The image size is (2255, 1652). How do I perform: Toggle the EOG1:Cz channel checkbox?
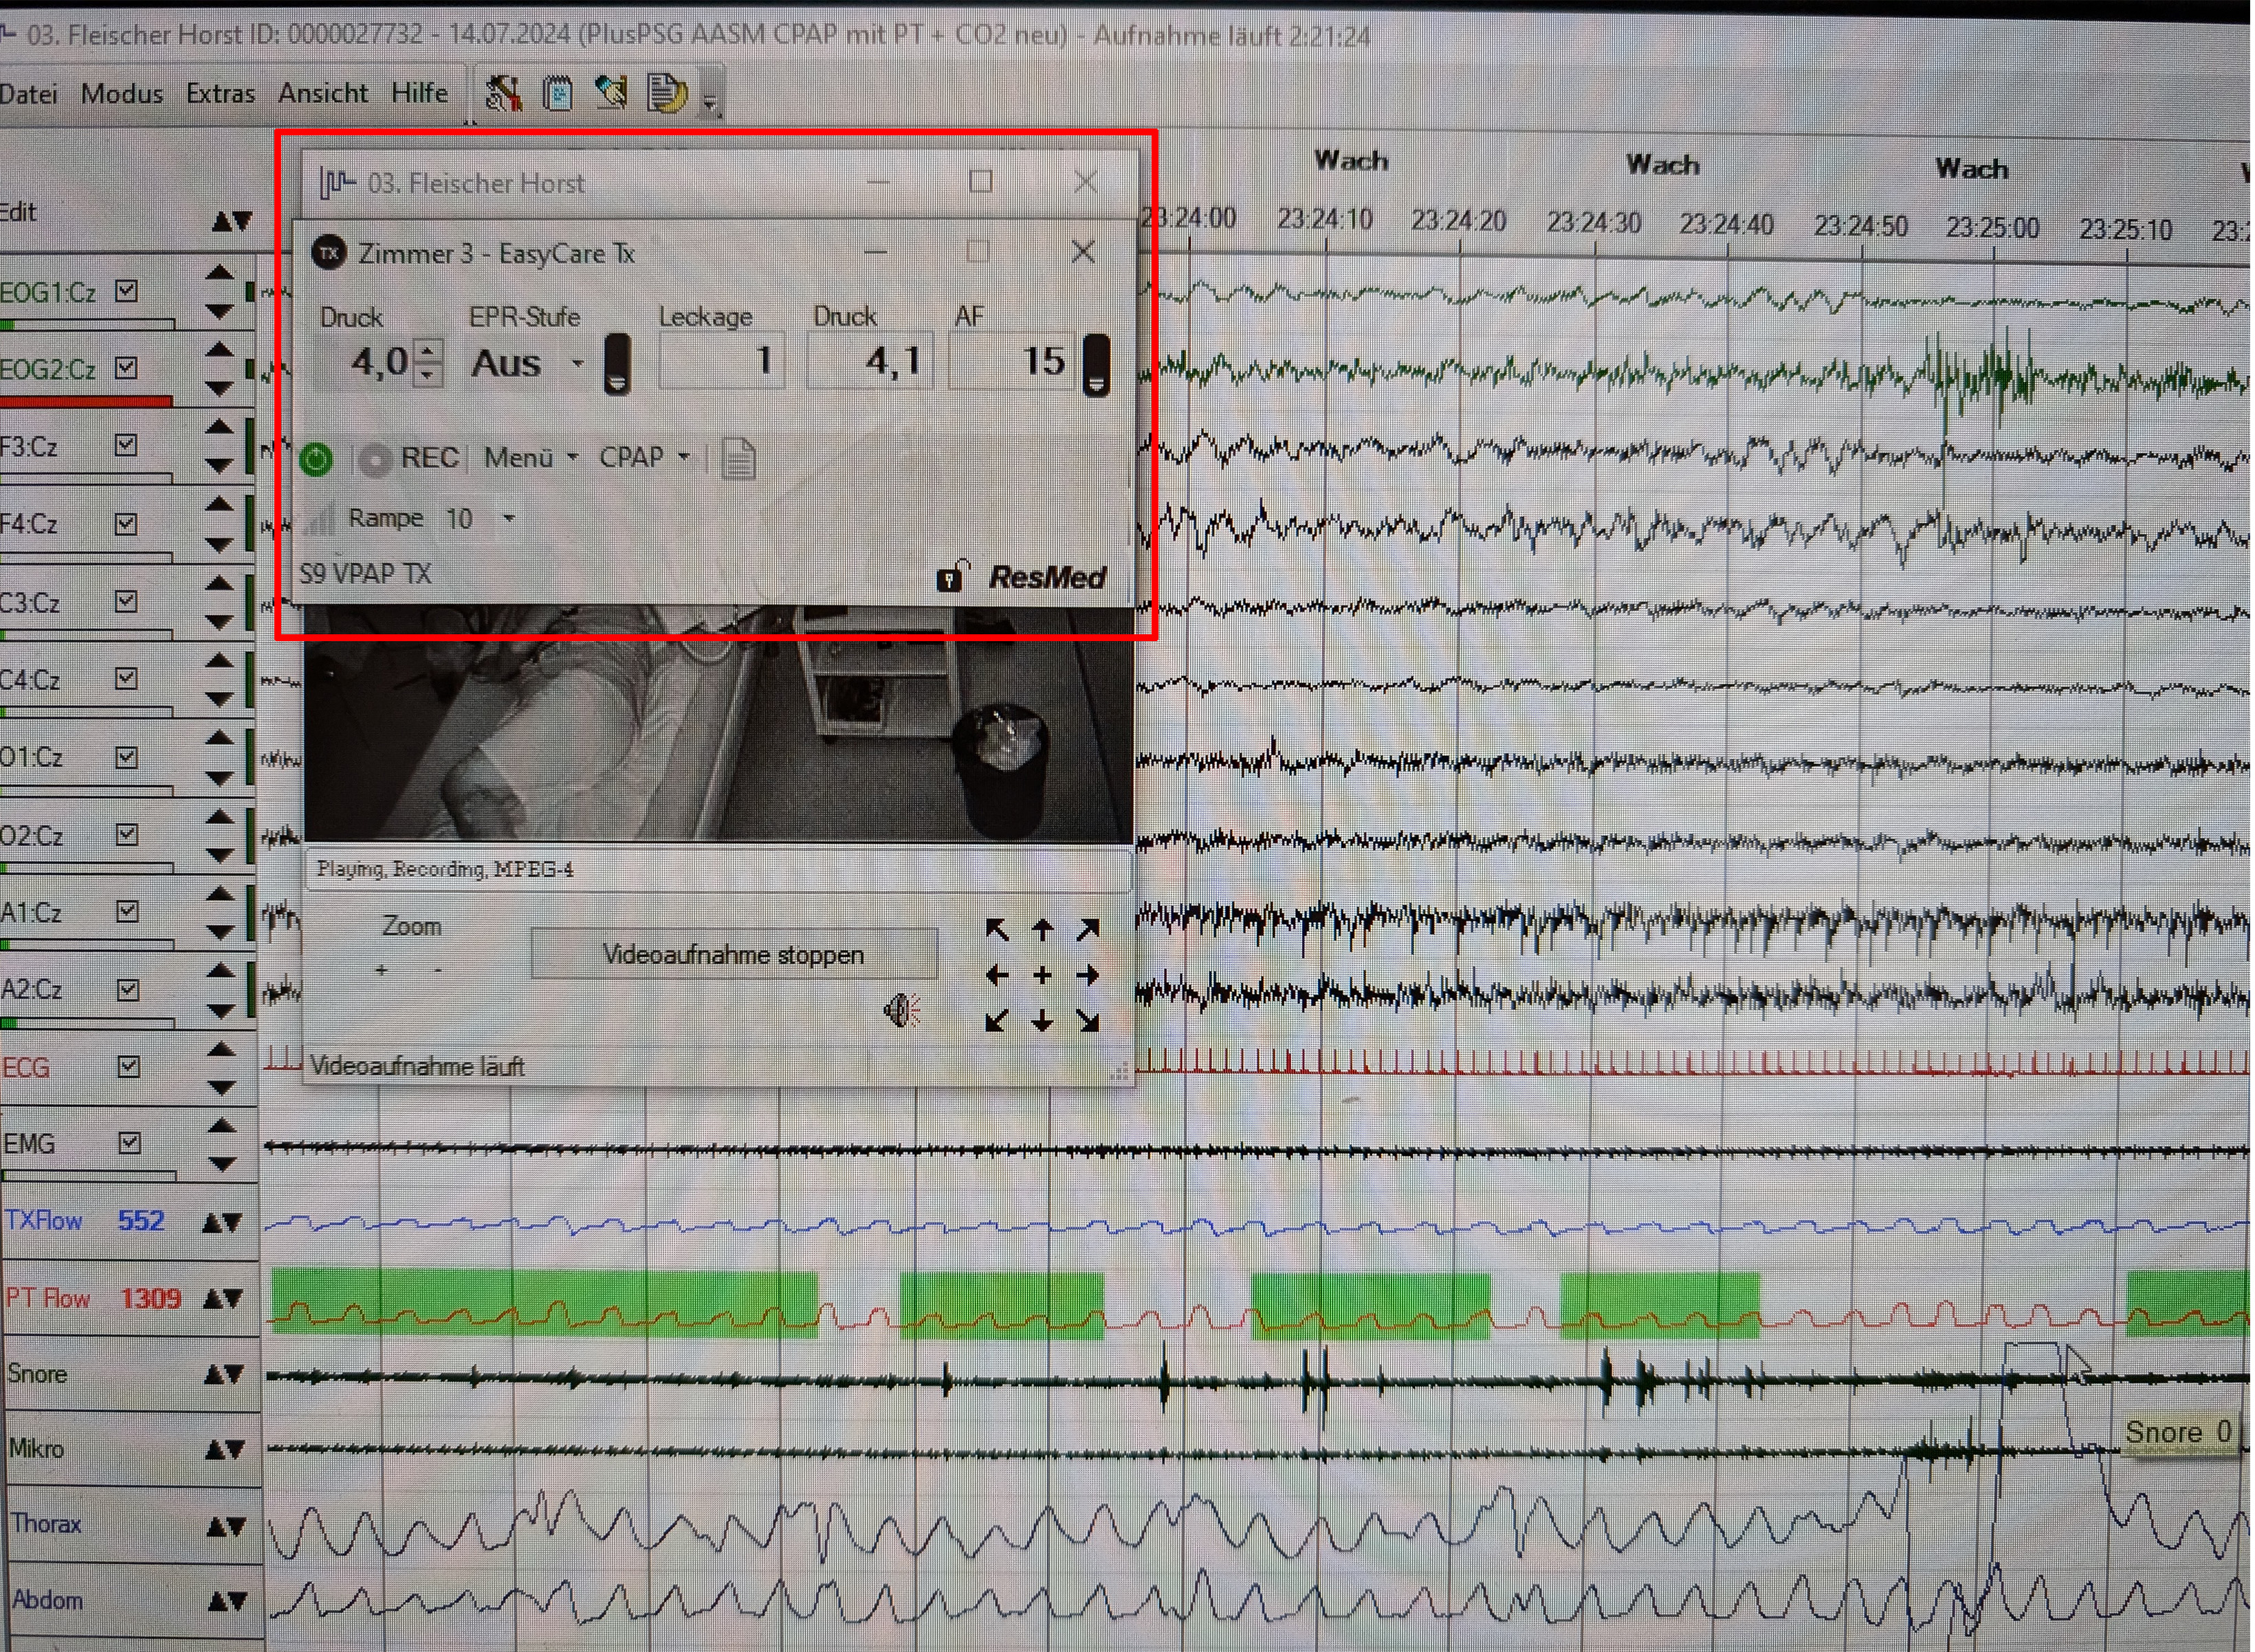[126, 291]
